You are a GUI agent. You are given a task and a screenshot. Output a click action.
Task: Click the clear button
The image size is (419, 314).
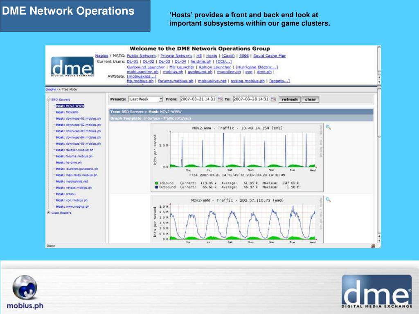point(310,99)
